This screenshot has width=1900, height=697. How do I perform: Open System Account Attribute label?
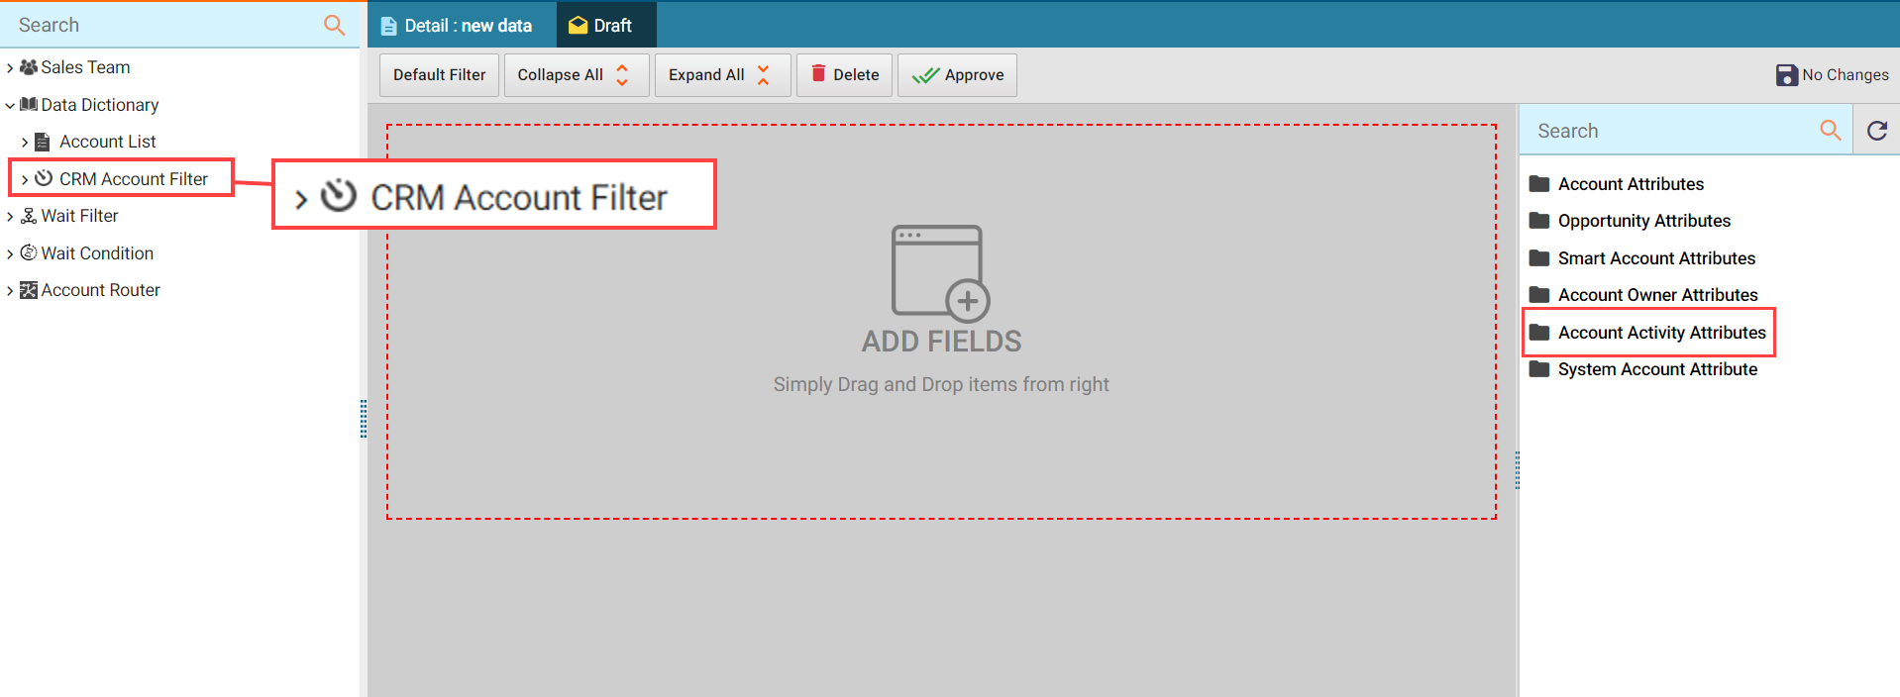[1657, 369]
